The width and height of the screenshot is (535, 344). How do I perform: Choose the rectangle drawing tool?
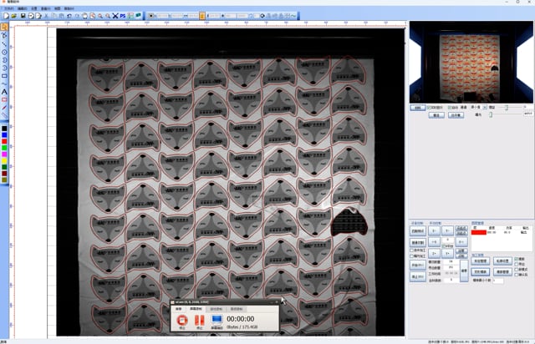pyautogui.click(x=4, y=76)
